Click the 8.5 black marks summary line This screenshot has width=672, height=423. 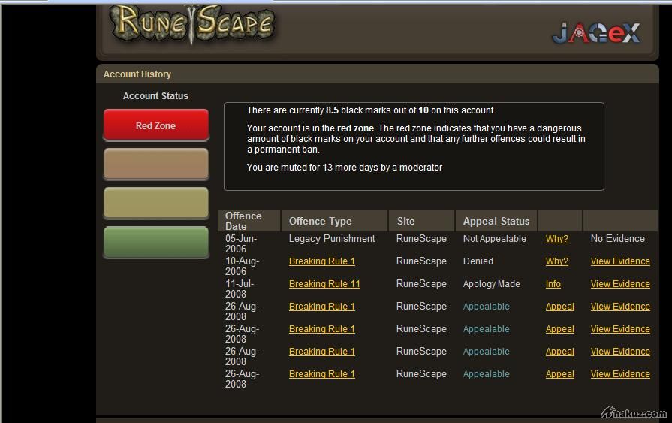point(370,110)
